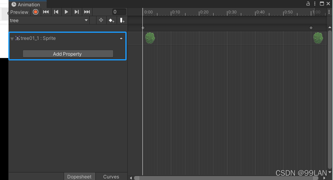
Task: Switch to the Curves view
Action: (x=111, y=176)
